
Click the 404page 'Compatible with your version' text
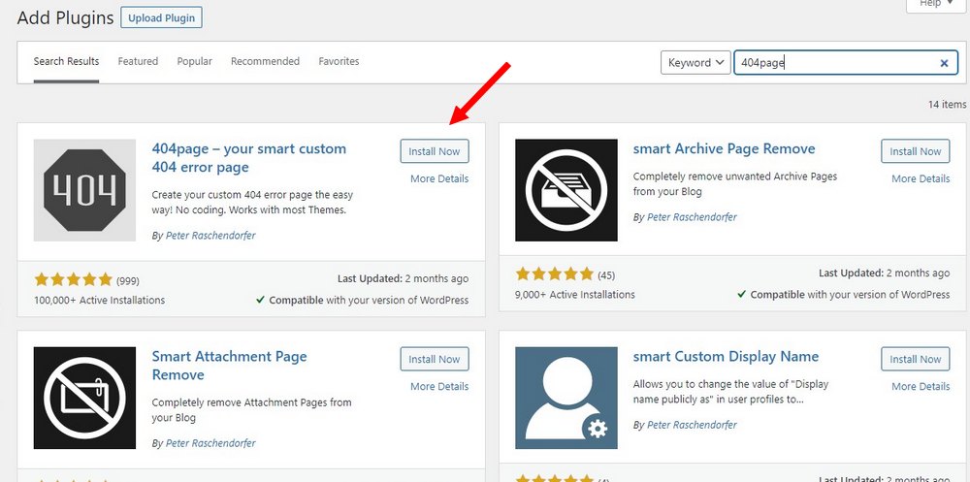pyautogui.click(x=369, y=300)
